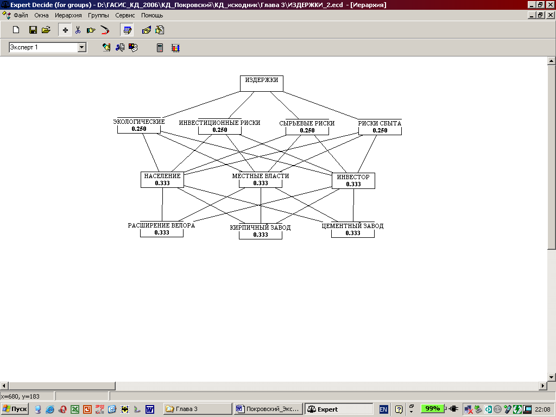
Task: Select the НАСЕЛЕНИЕ node
Action: [162, 179]
